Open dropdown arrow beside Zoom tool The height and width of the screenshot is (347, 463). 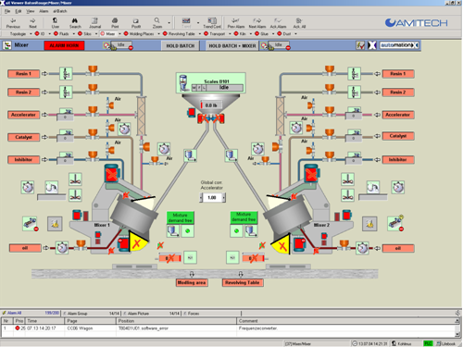[169, 23]
